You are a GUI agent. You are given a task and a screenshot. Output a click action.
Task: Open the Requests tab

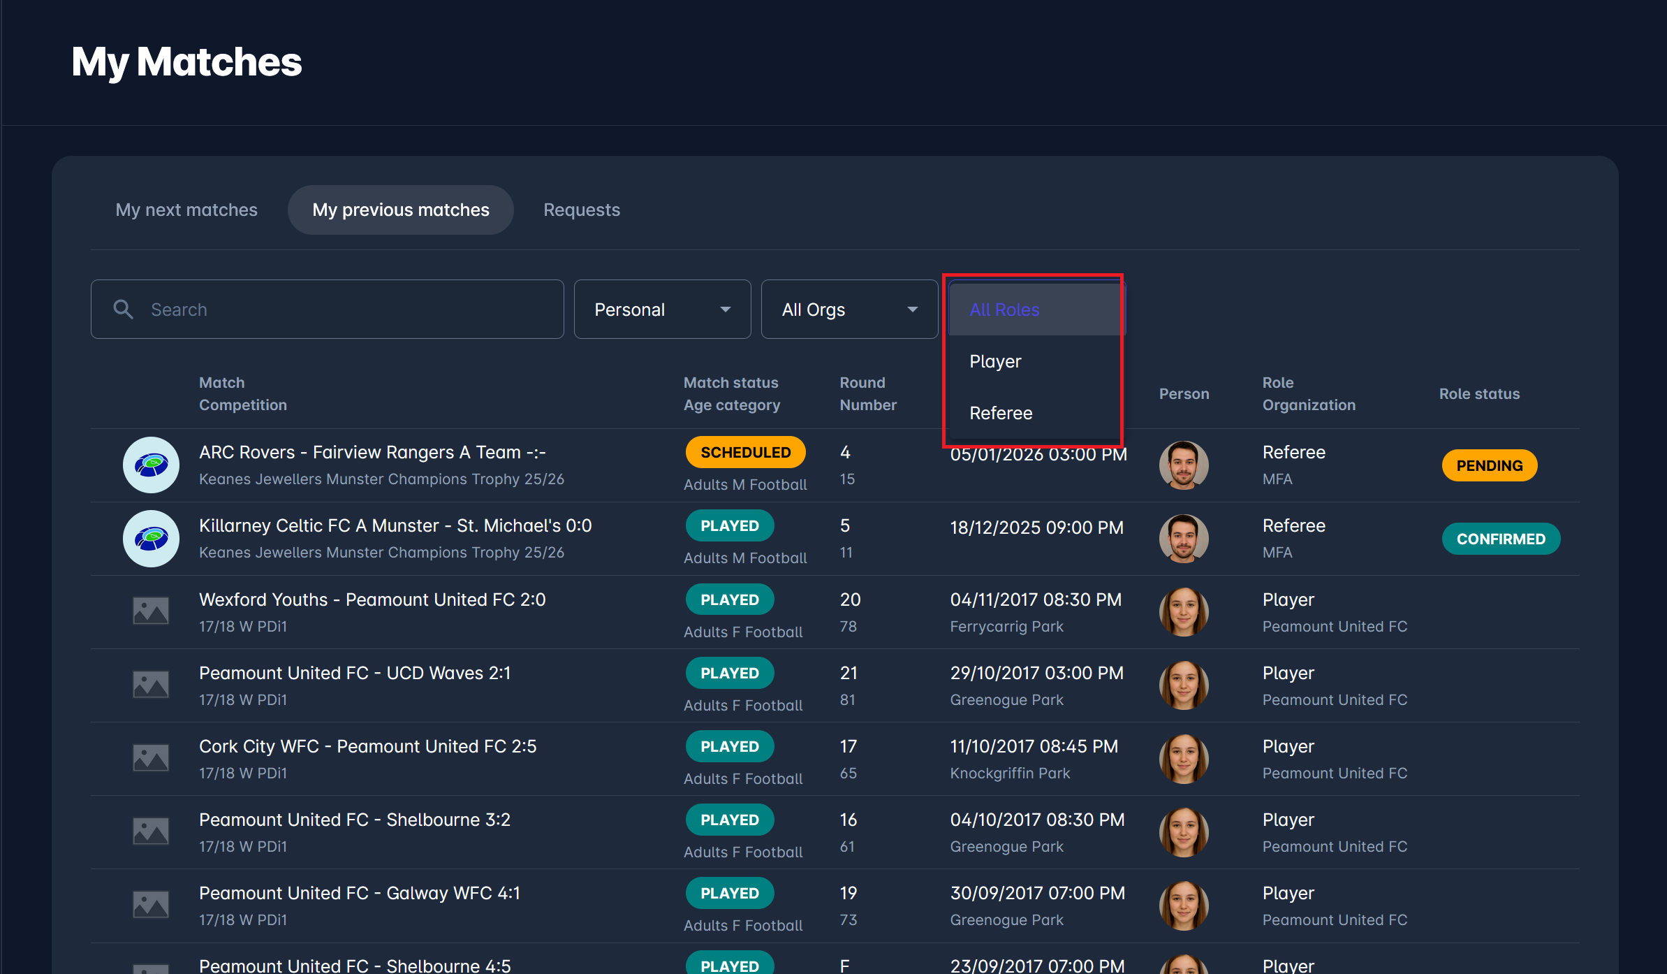click(x=582, y=210)
